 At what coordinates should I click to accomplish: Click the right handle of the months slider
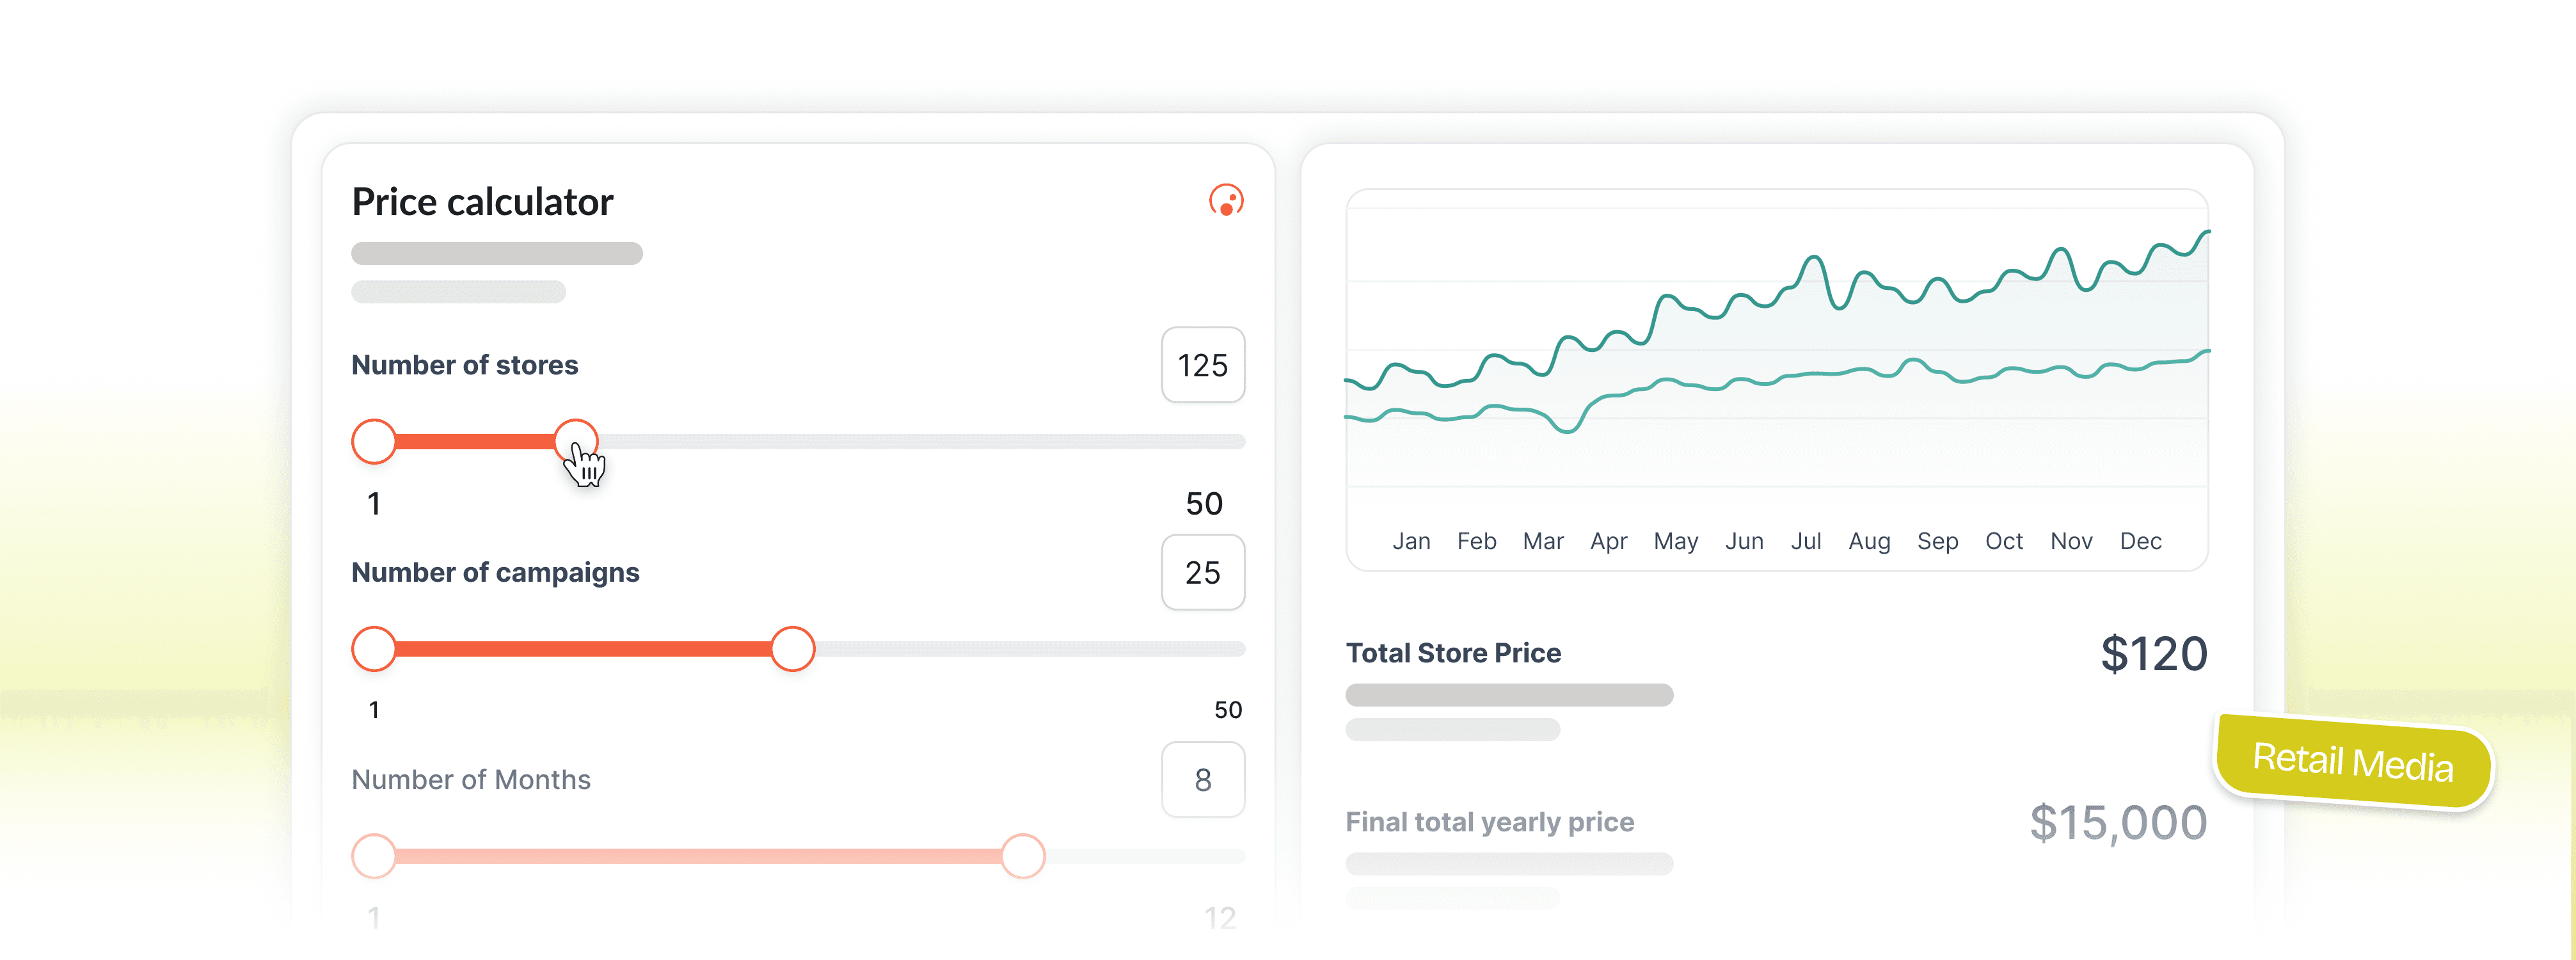1022,856
